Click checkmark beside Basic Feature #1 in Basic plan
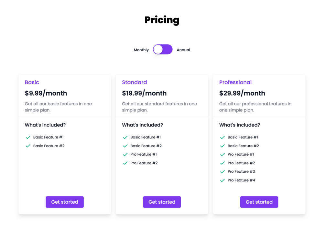The image size is (325, 225). 28,138
